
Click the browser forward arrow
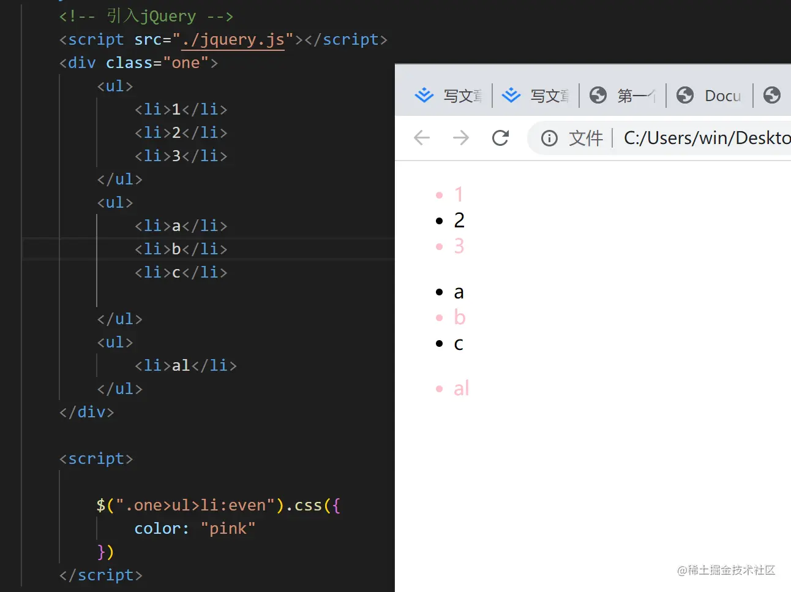(x=461, y=138)
